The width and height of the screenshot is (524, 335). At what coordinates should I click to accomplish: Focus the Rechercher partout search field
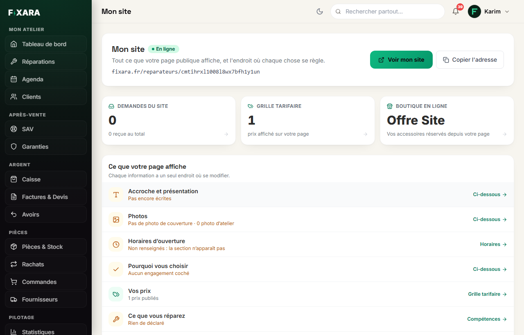point(388,11)
